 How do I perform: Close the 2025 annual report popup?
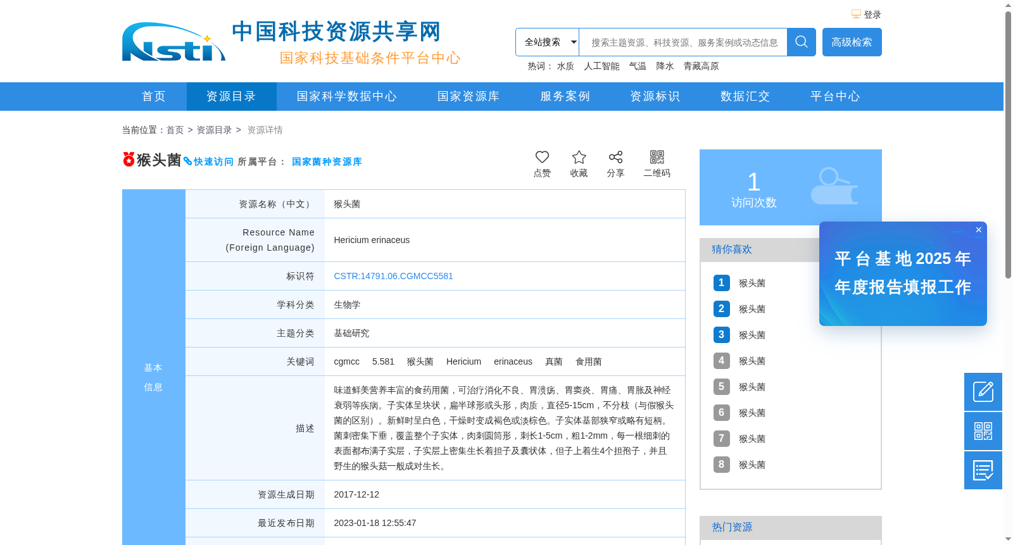click(x=979, y=230)
